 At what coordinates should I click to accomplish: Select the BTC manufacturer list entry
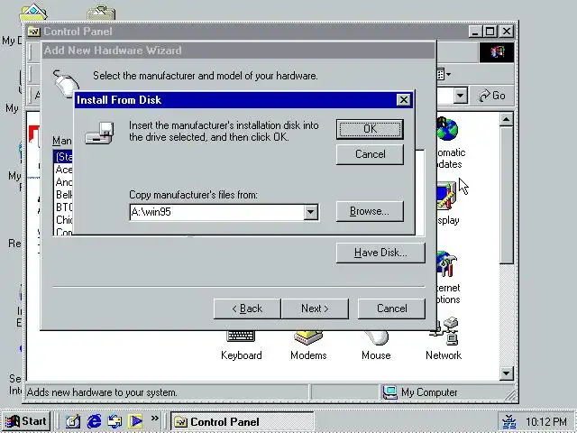point(64,207)
